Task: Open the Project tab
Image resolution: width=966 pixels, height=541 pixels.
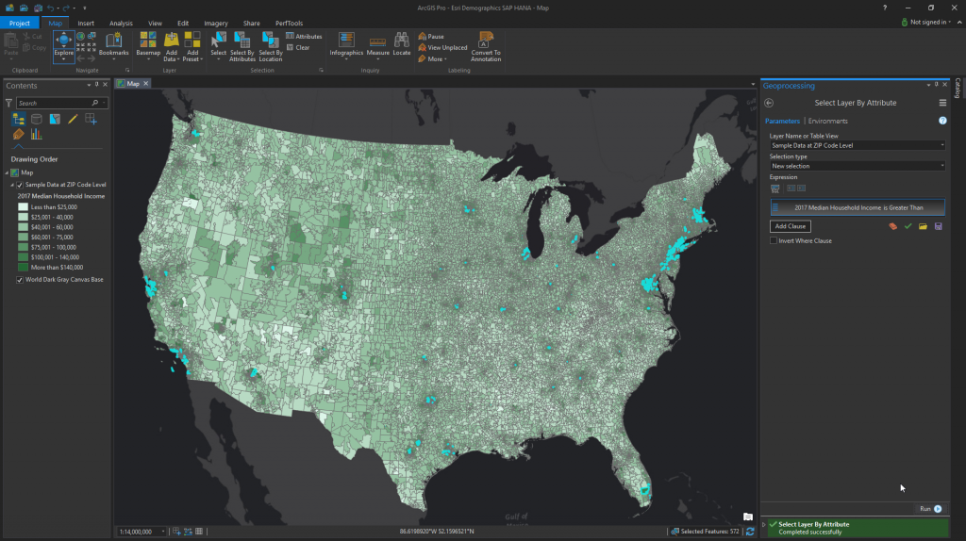Action: 19,23
